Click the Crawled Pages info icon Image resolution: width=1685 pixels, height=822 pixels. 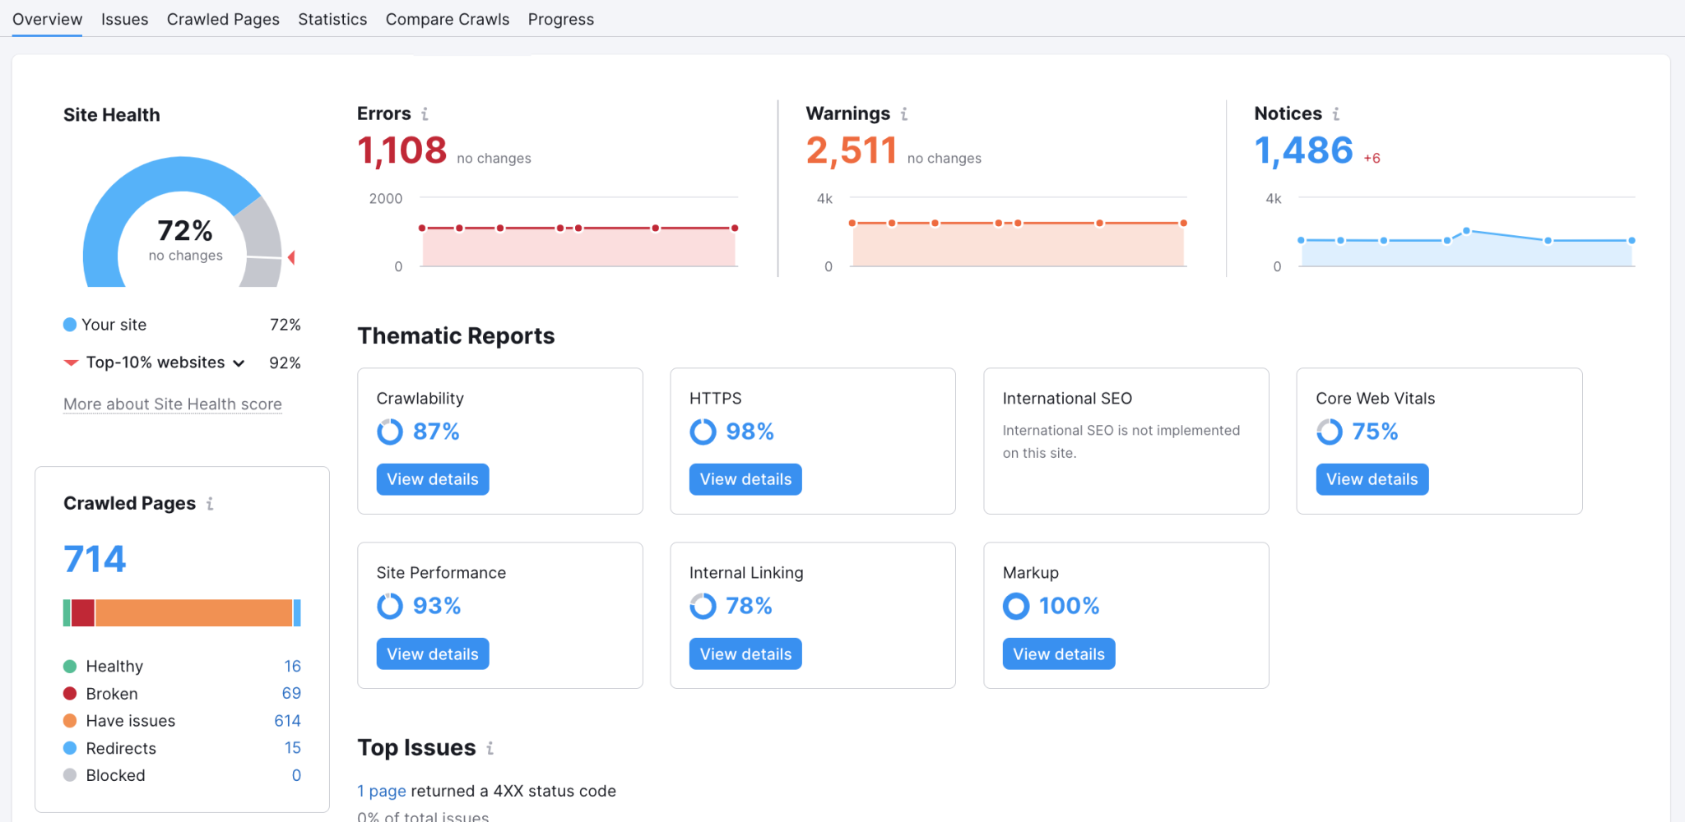[210, 504]
